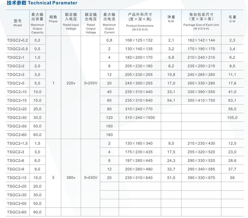Click the '0-250V' output voltage cell
The image size is (248, 218).
tap(91, 83)
